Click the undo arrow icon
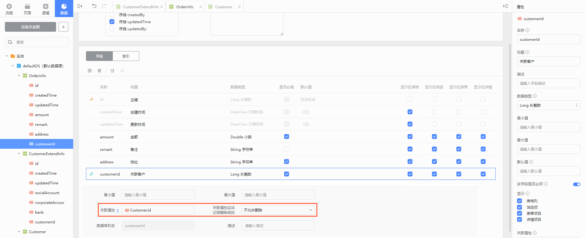The image size is (585, 238). [94, 6]
